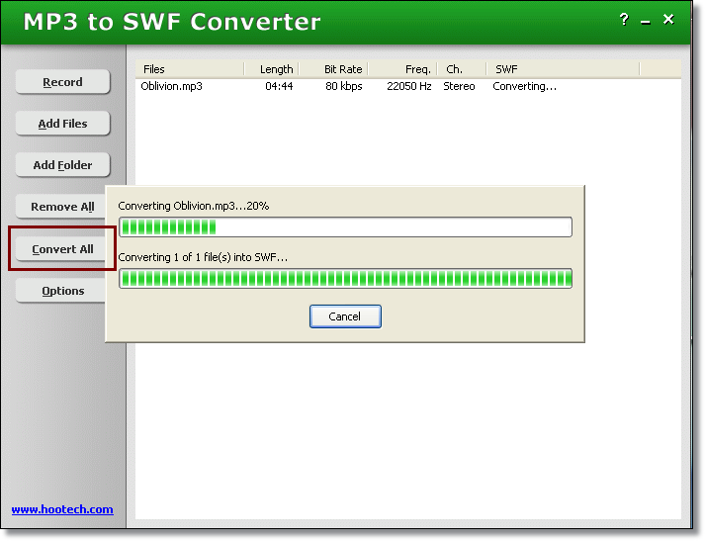Click the help question mark icon
This screenshot has width=705, height=541.
coord(623,19)
